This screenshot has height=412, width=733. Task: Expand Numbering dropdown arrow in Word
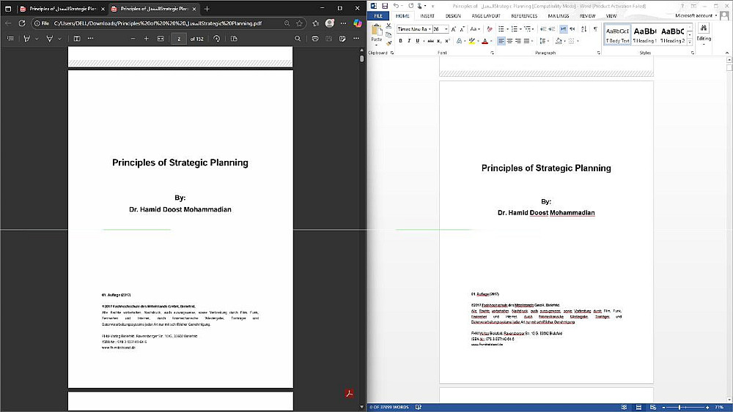(x=520, y=29)
